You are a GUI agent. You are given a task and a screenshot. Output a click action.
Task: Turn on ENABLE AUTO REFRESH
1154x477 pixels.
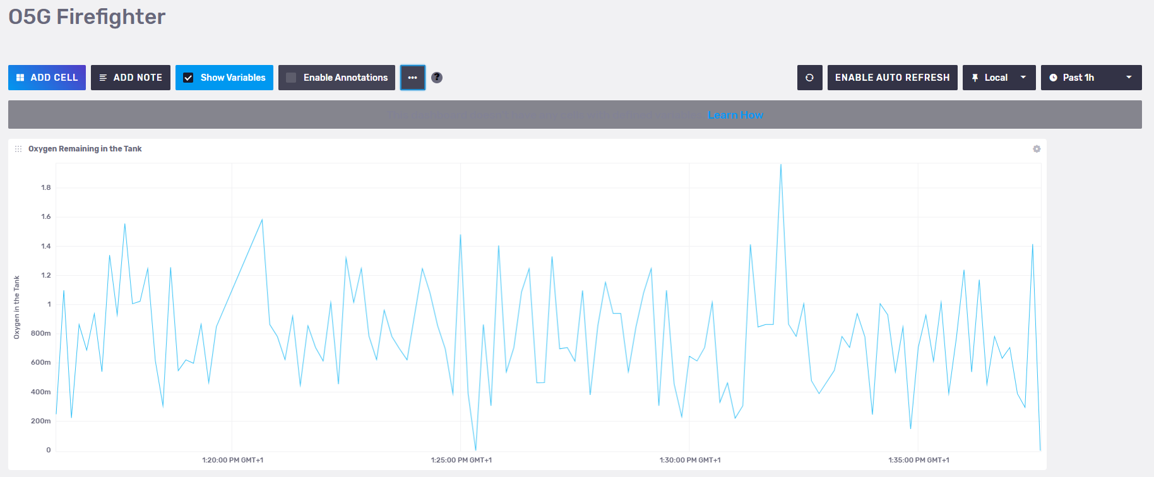click(x=892, y=78)
